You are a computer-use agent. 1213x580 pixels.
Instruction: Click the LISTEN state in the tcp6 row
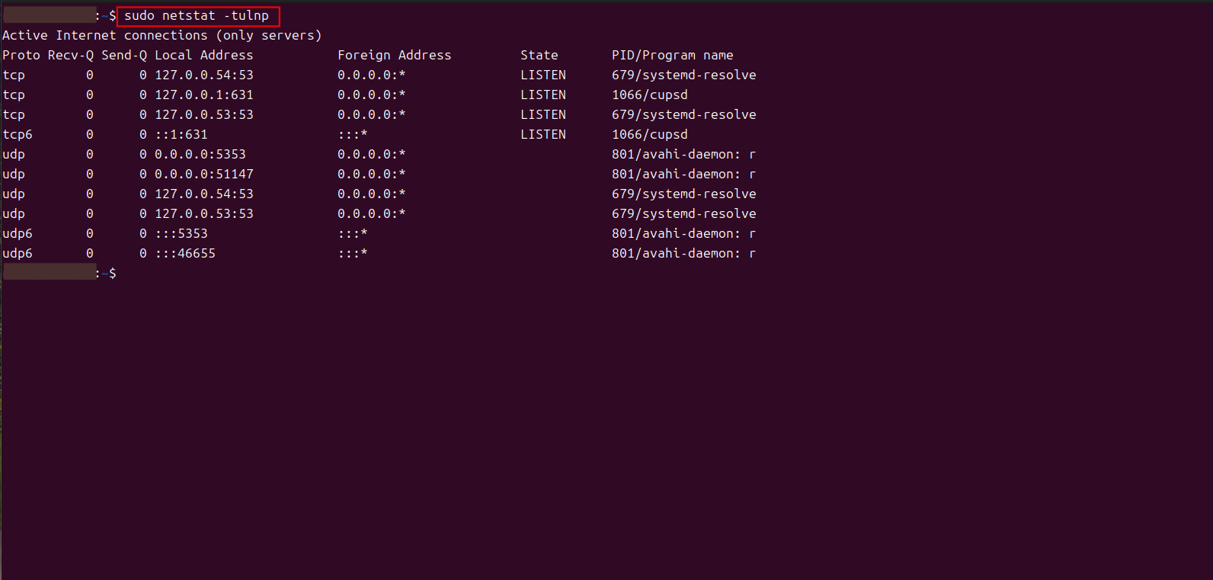click(542, 135)
